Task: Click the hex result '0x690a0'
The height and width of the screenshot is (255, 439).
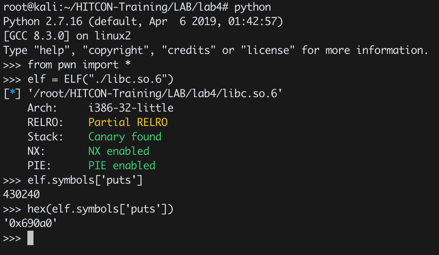Action: click(x=30, y=223)
